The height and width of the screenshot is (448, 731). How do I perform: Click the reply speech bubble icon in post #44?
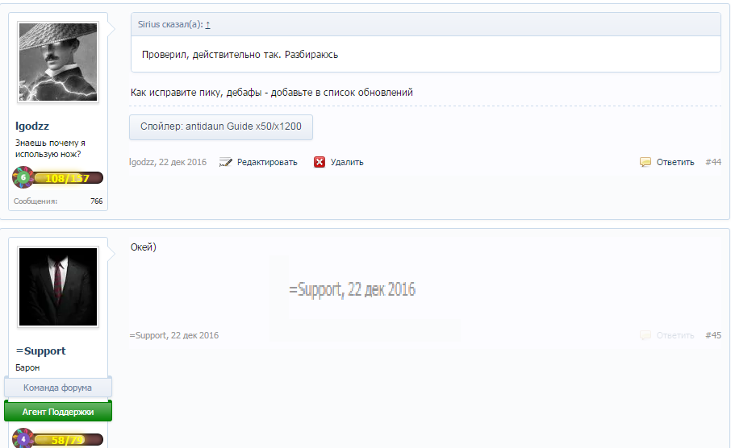tap(645, 162)
